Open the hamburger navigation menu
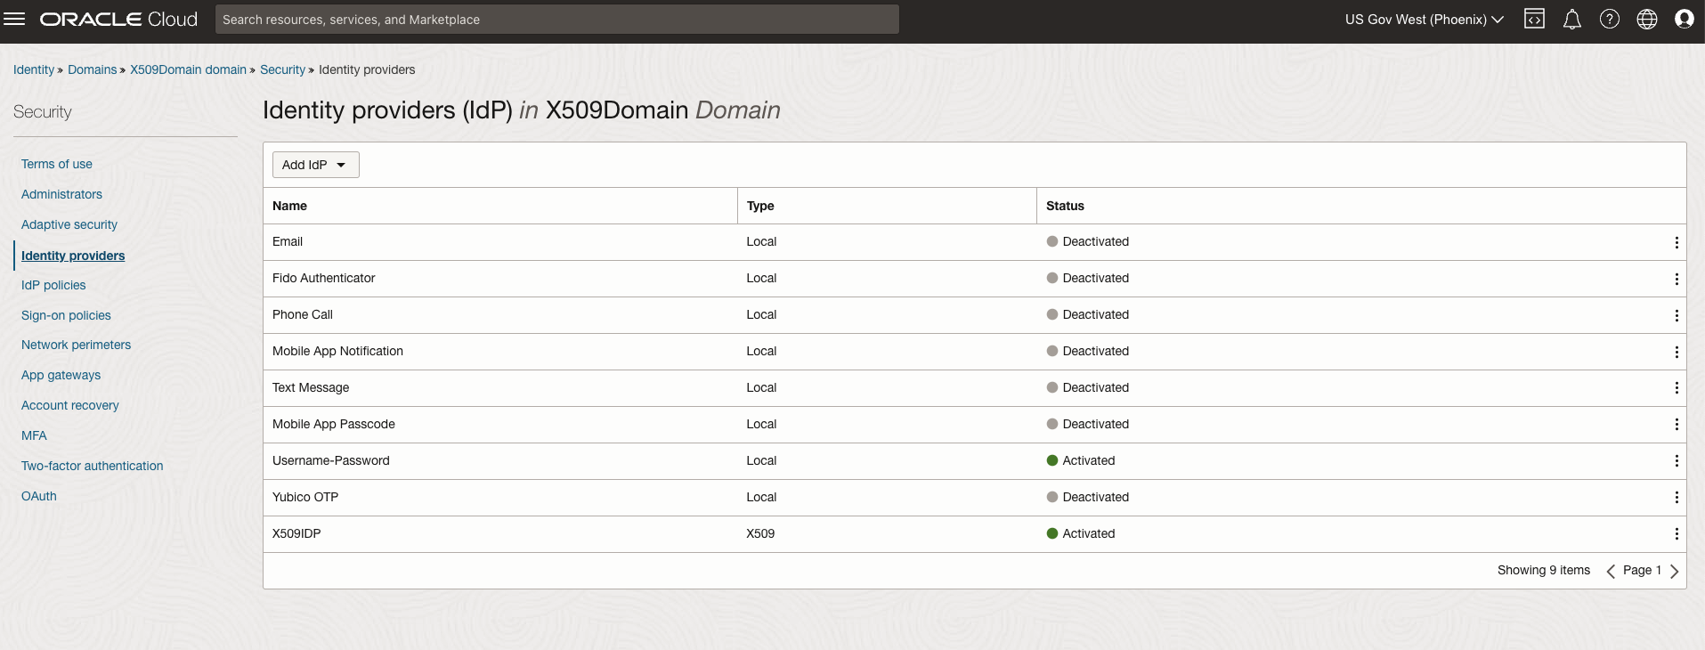The height and width of the screenshot is (650, 1705). tap(14, 19)
